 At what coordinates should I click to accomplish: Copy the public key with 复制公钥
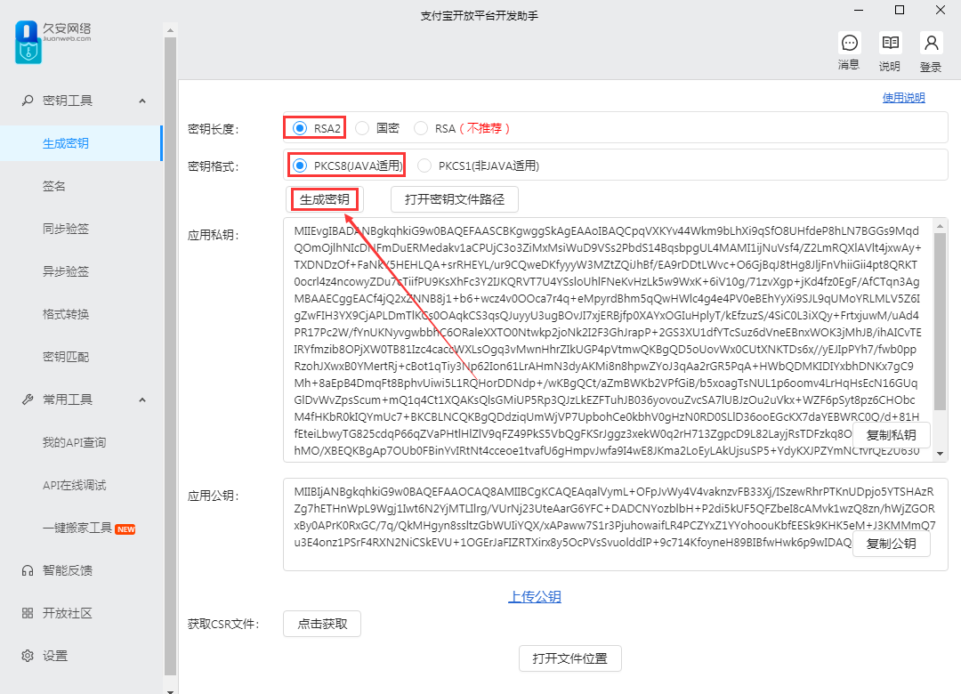(891, 544)
